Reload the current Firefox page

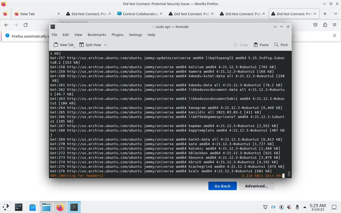tap(26, 25)
